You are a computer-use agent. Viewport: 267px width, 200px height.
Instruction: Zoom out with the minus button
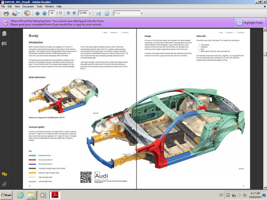tap(68, 13)
